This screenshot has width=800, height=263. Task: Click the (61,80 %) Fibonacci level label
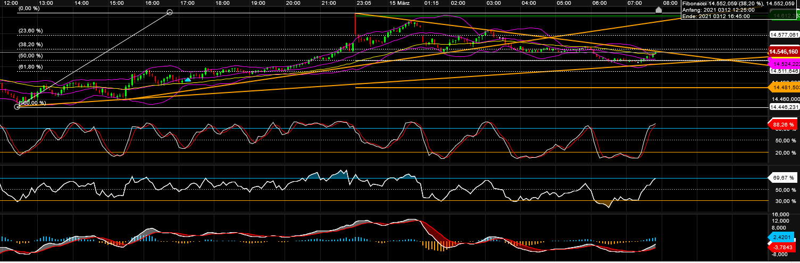[30, 67]
